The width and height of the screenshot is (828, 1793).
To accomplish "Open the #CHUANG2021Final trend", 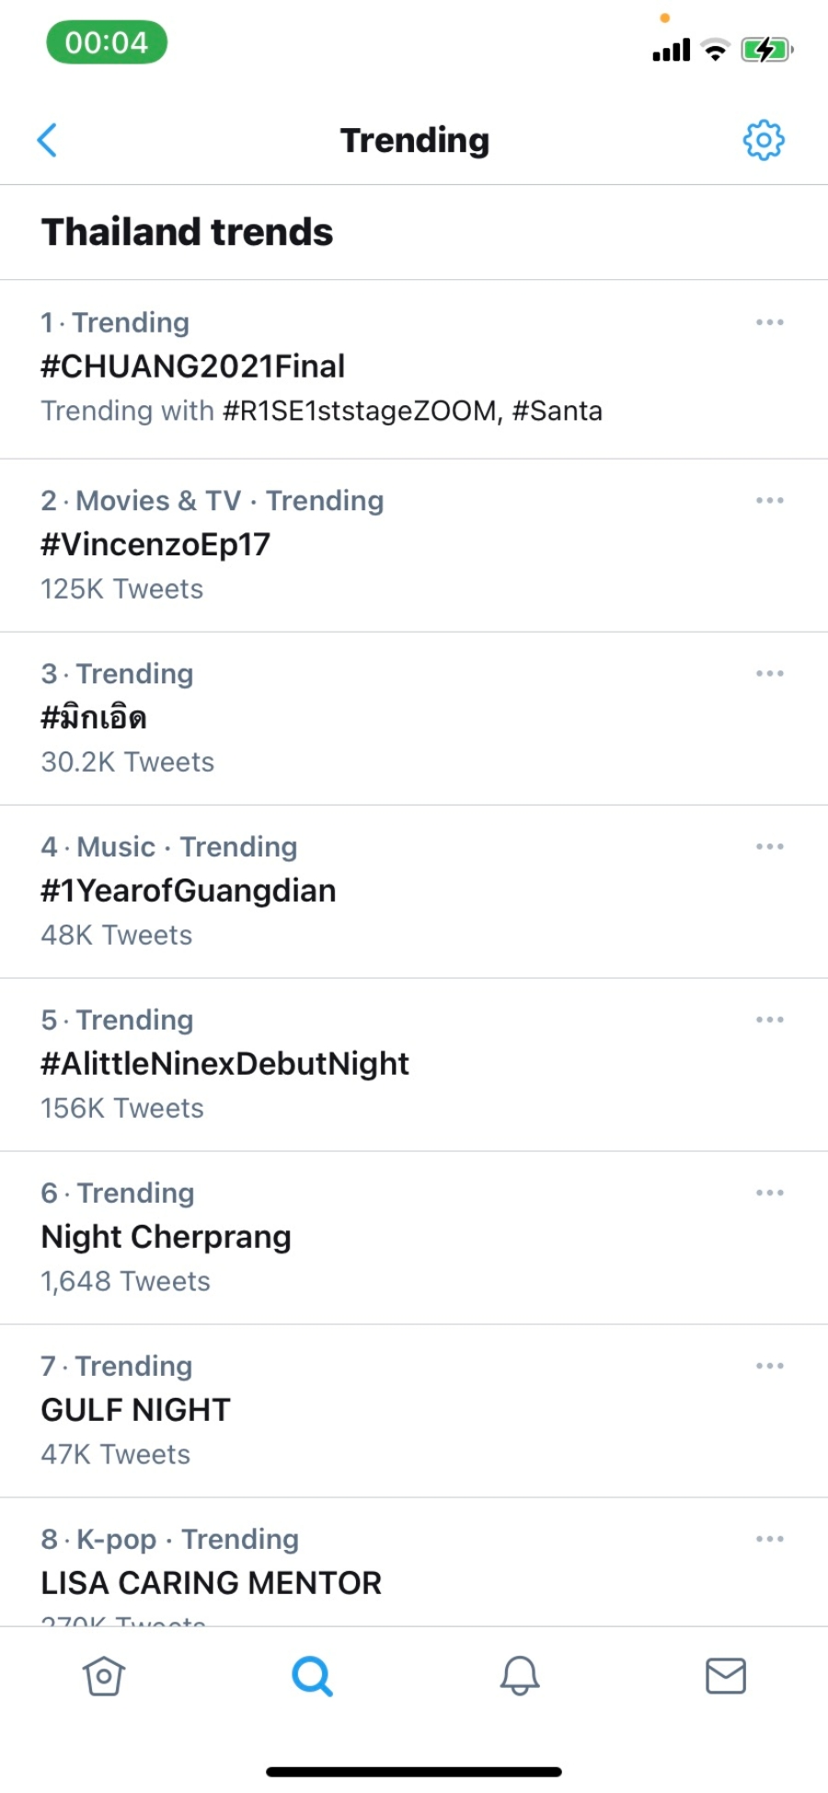I will coord(193,367).
